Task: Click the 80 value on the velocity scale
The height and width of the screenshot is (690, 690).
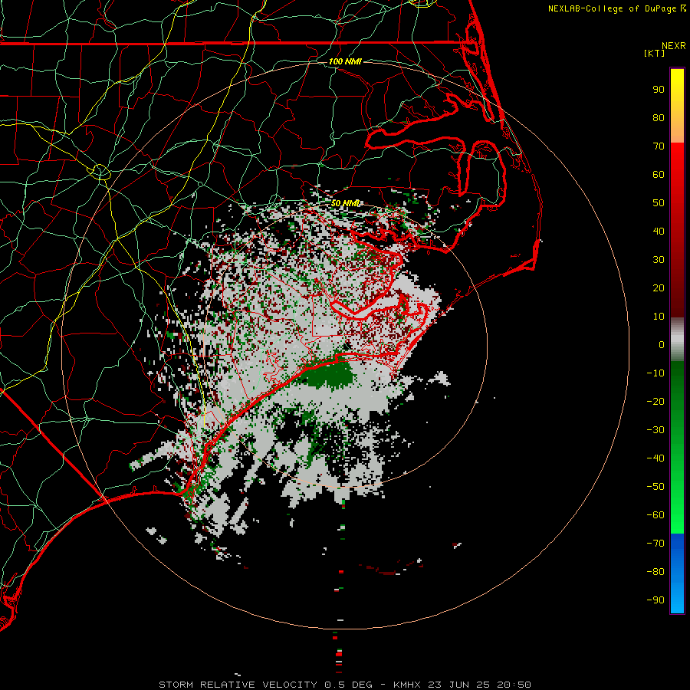Action: coord(659,118)
